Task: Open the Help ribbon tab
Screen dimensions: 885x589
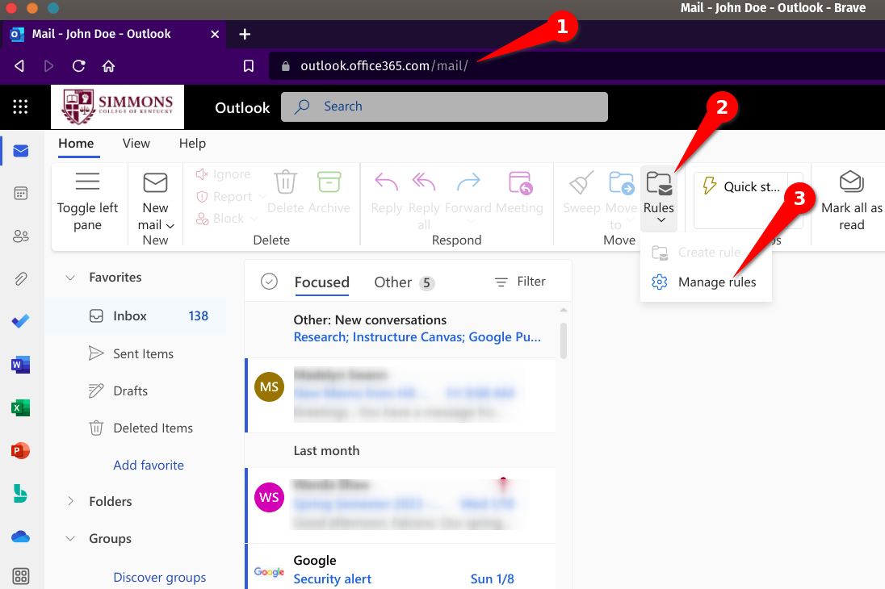Action: 192,144
